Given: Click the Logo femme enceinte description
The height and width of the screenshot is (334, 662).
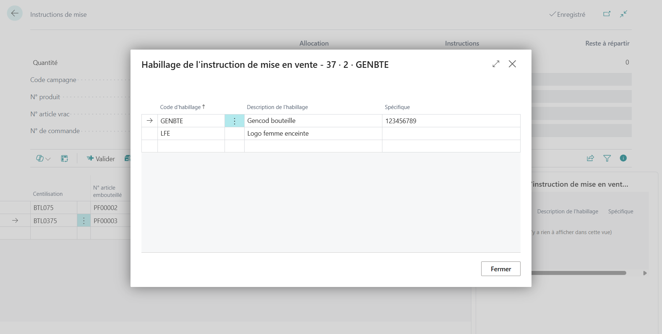Looking at the screenshot, I should [313, 133].
